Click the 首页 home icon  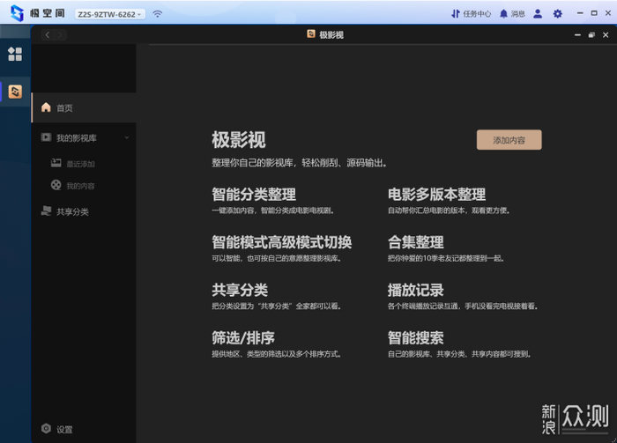[47, 107]
